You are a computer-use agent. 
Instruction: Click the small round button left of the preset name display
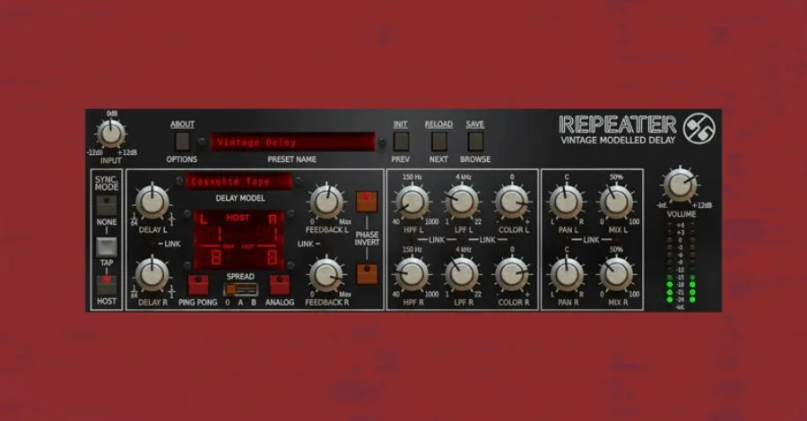pyautogui.click(x=203, y=142)
